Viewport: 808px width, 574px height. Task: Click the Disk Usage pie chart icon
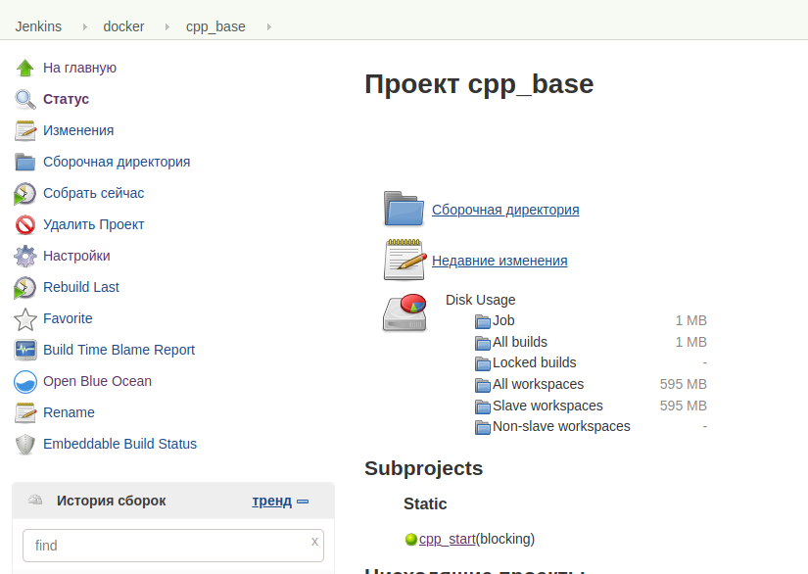tap(404, 312)
